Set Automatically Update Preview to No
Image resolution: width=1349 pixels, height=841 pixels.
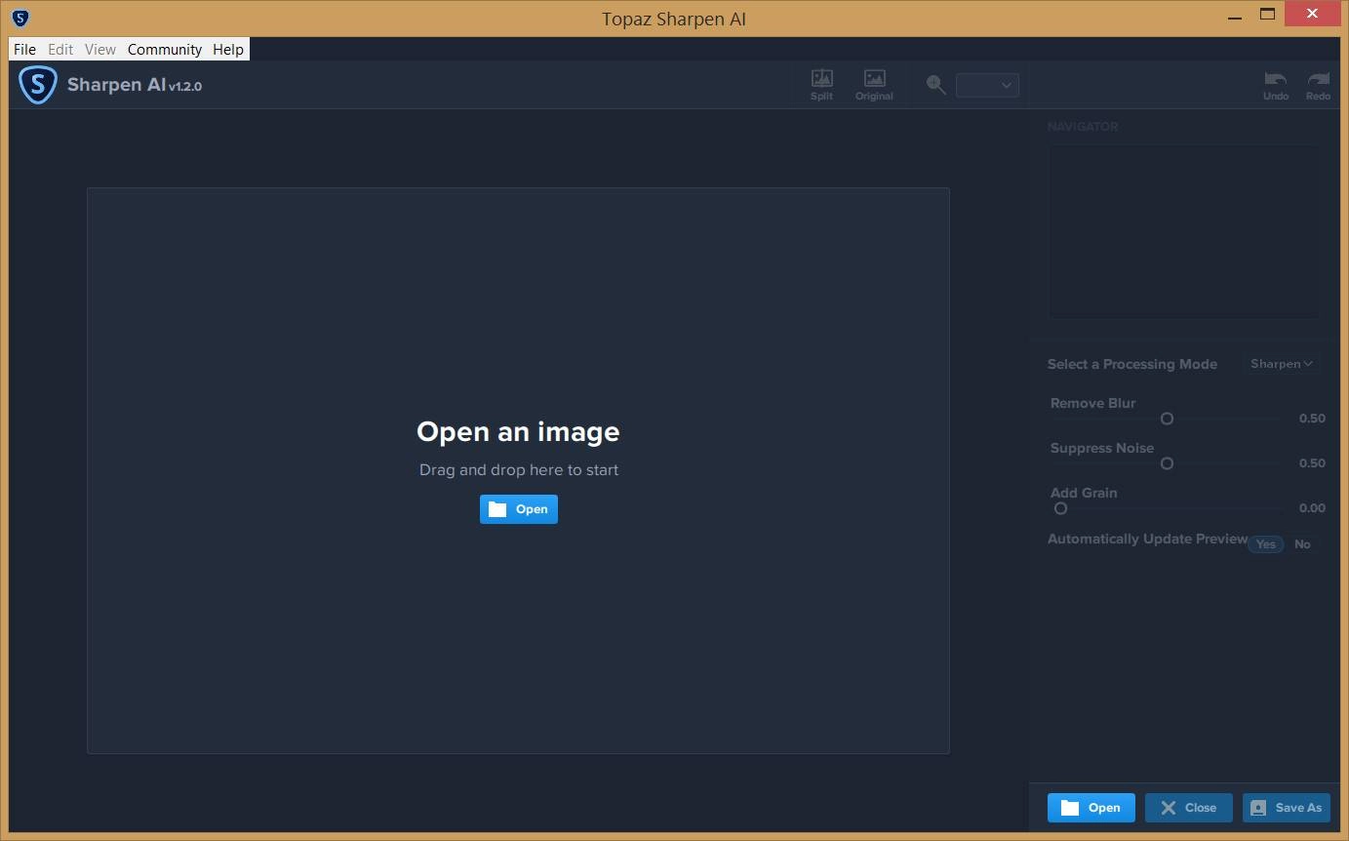pos(1302,544)
